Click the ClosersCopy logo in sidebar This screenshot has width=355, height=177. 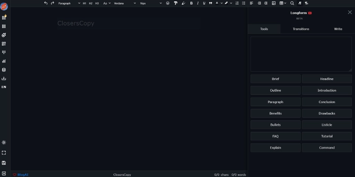tap(4, 7)
